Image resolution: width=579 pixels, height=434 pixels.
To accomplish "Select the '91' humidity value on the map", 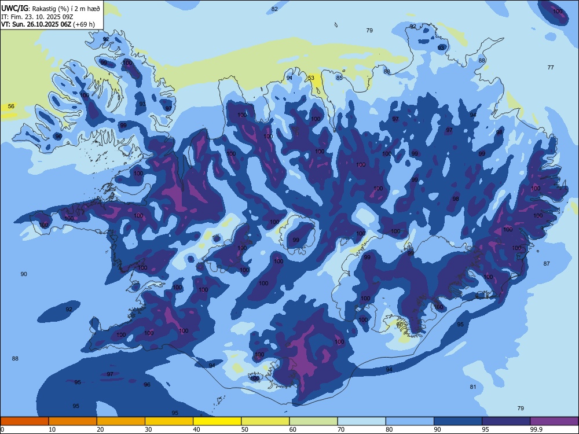I will pyautogui.click(x=289, y=78).
